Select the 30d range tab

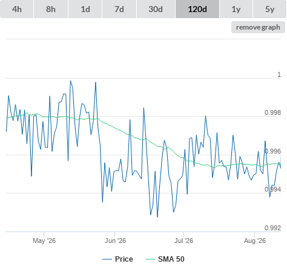[x=156, y=9]
